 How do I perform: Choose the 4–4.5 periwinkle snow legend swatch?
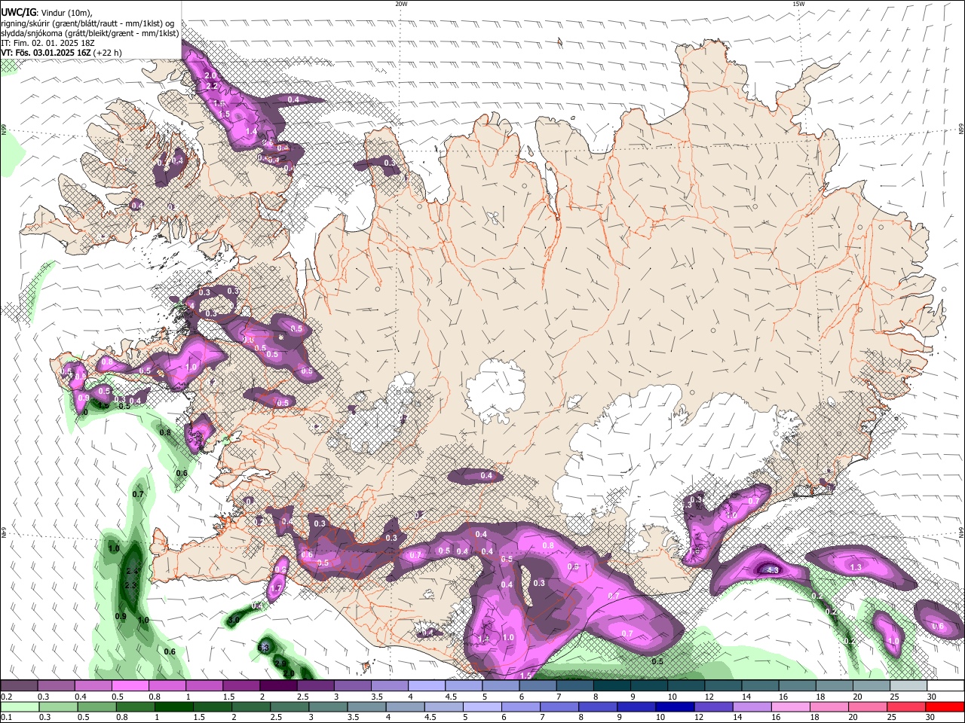pyautogui.click(x=425, y=686)
